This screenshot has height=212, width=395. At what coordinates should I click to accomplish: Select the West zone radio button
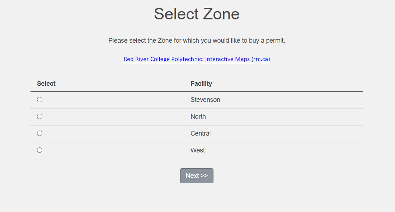pyautogui.click(x=40, y=150)
